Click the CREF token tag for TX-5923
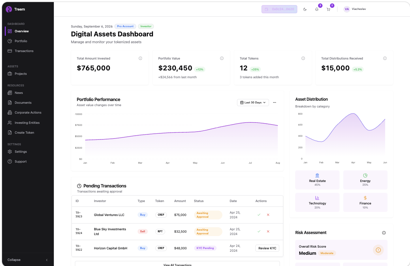Image resolution: width=410 pixels, height=266 pixels. 160,215
